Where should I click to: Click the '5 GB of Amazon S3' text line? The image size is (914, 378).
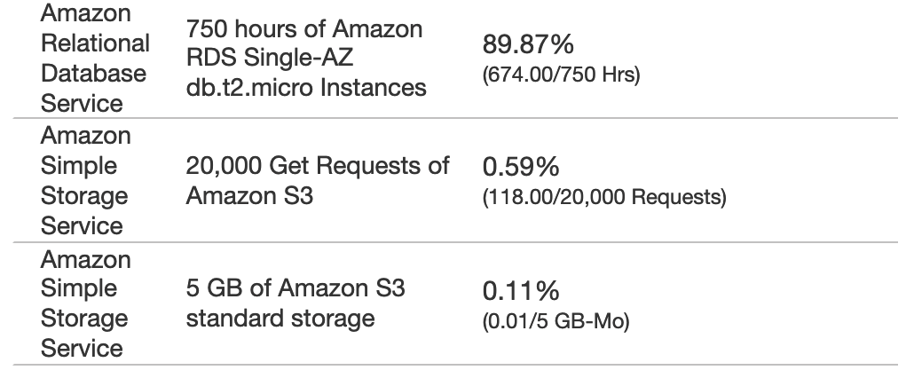[295, 288]
